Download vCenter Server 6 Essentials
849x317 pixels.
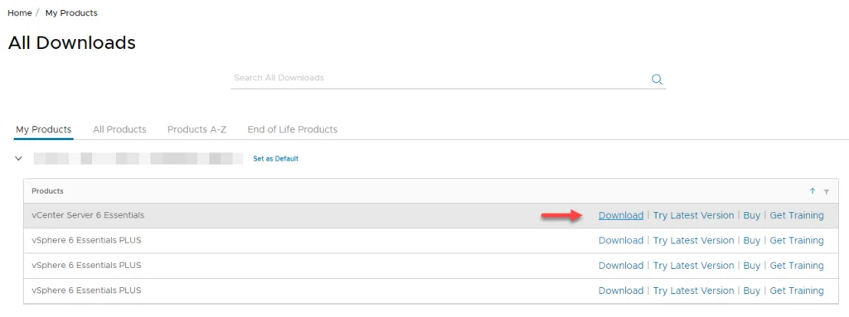coord(621,215)
